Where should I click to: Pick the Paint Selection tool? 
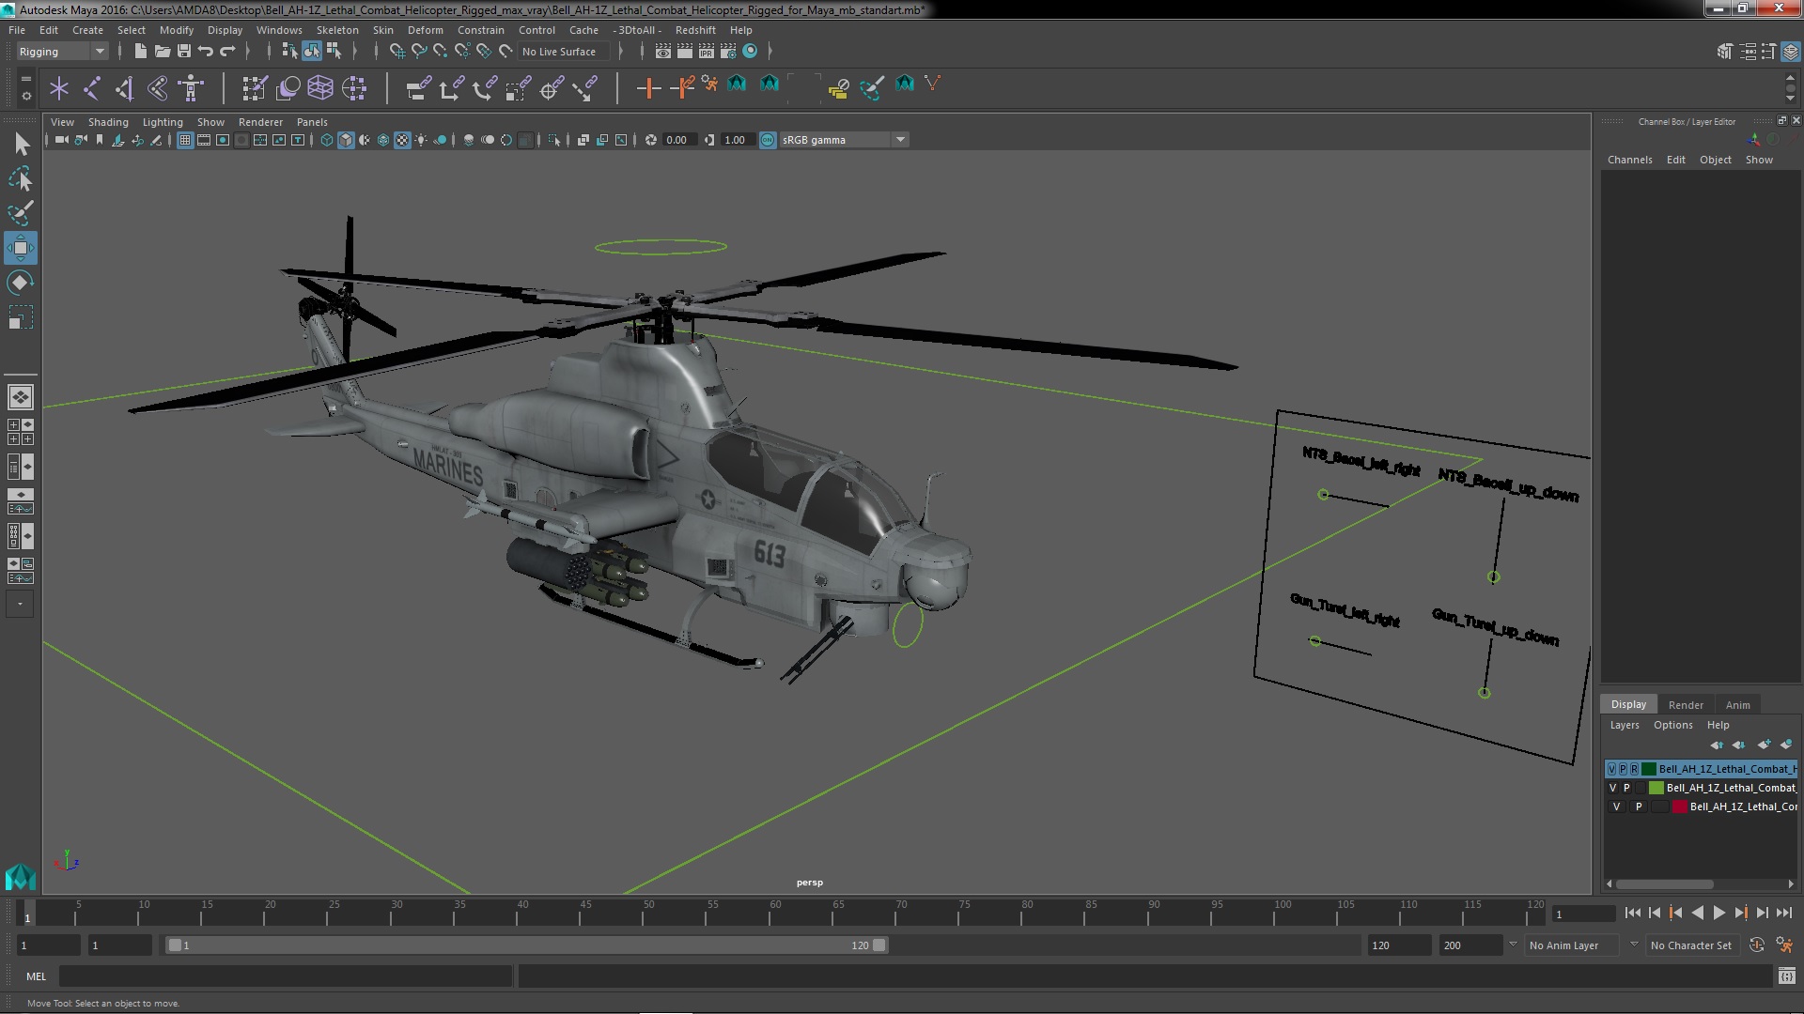point(20,213)
